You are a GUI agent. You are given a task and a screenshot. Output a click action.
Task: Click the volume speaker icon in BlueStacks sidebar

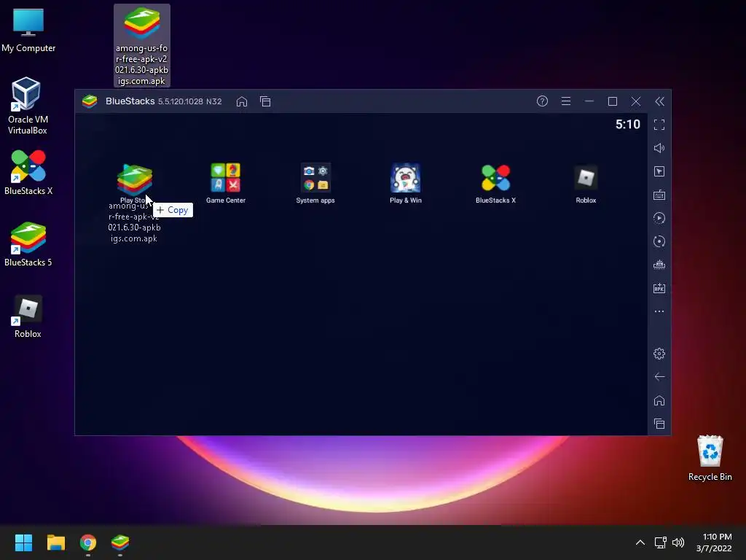coord(659,148)
